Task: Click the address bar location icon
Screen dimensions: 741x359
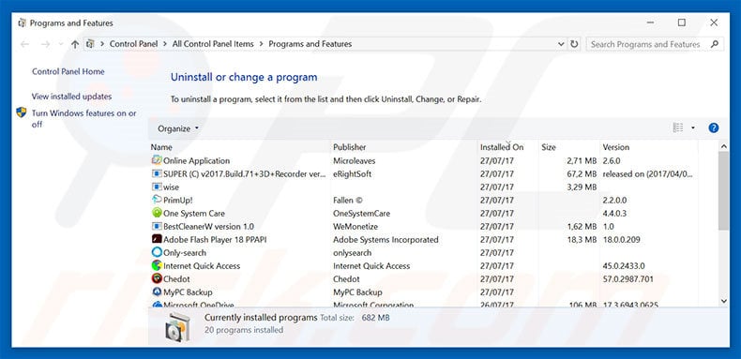Action: point(90,44)
